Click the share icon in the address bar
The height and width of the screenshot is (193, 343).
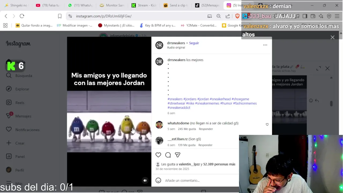click(x=228, y=16)
